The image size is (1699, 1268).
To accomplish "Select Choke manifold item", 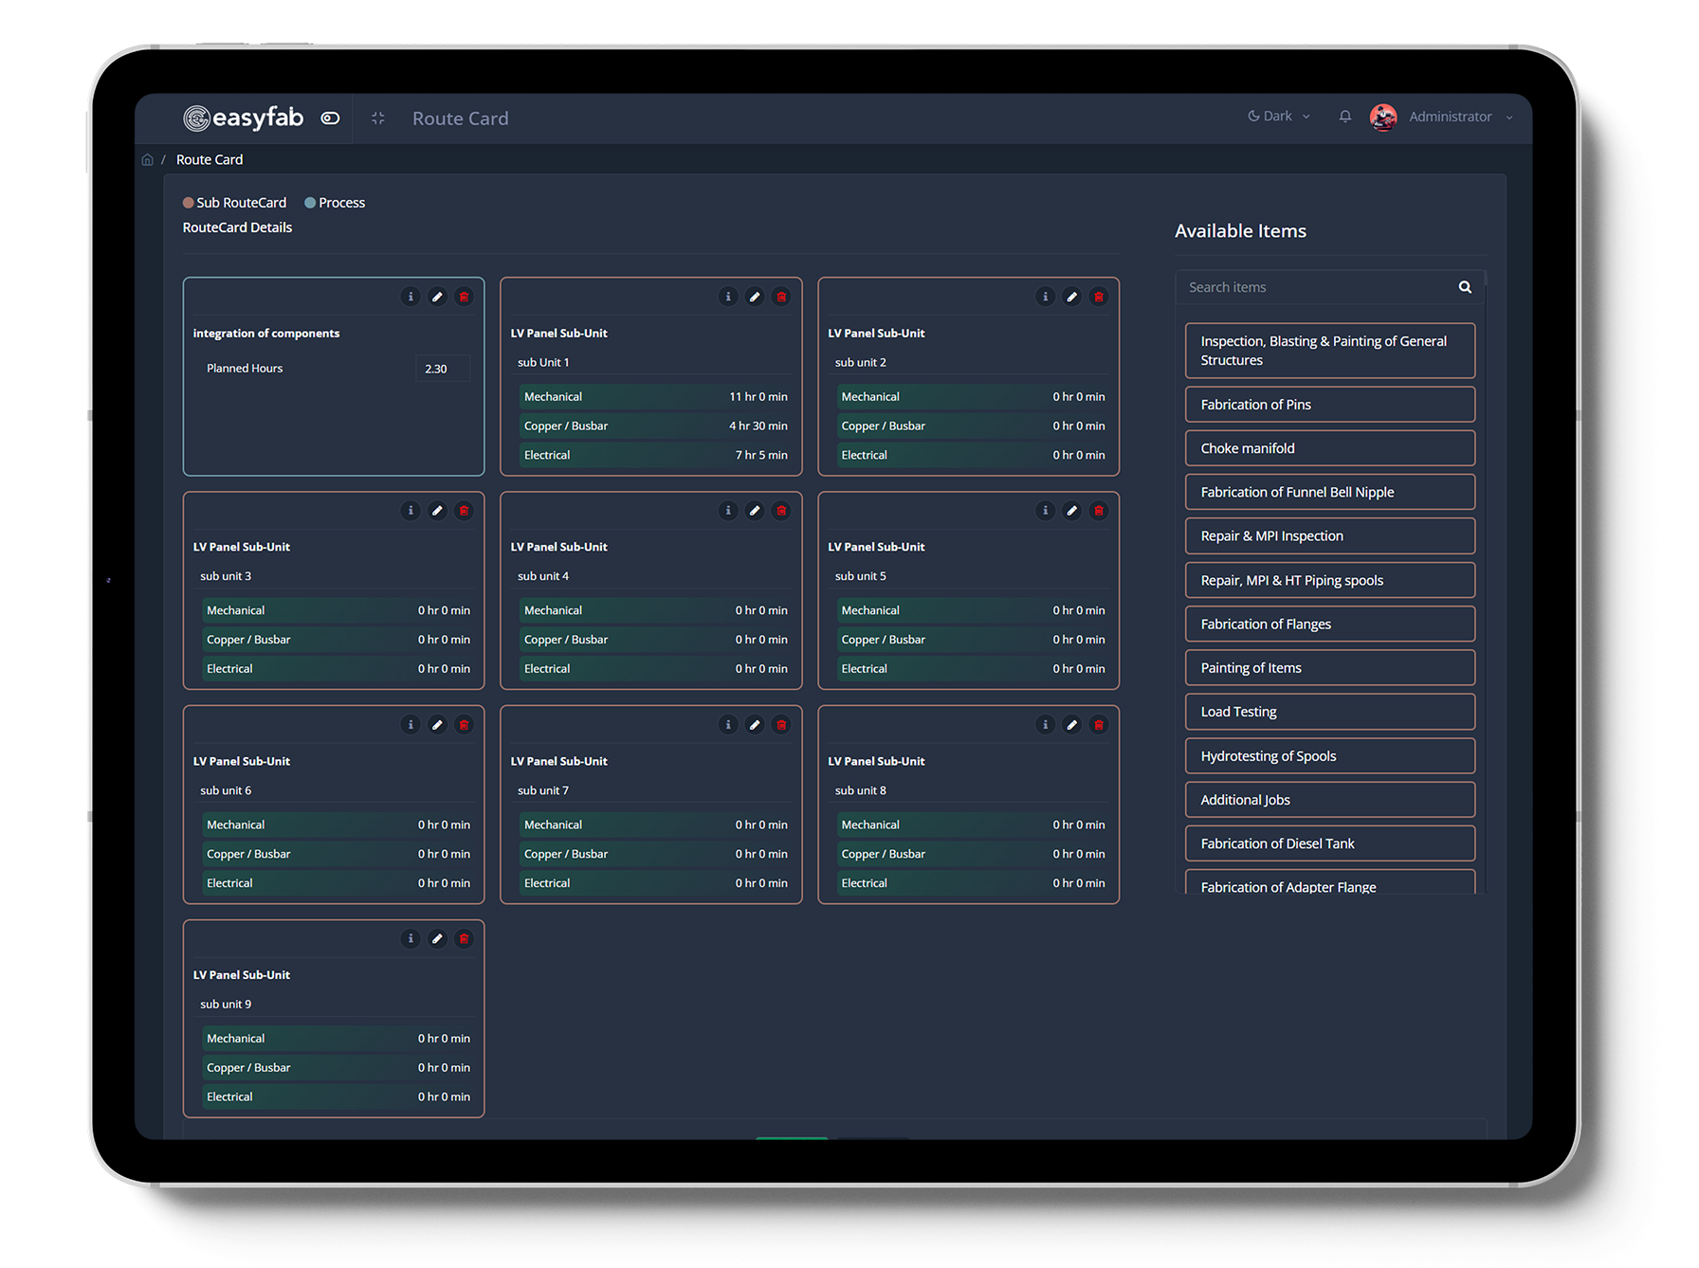I will pos(1330,448).
